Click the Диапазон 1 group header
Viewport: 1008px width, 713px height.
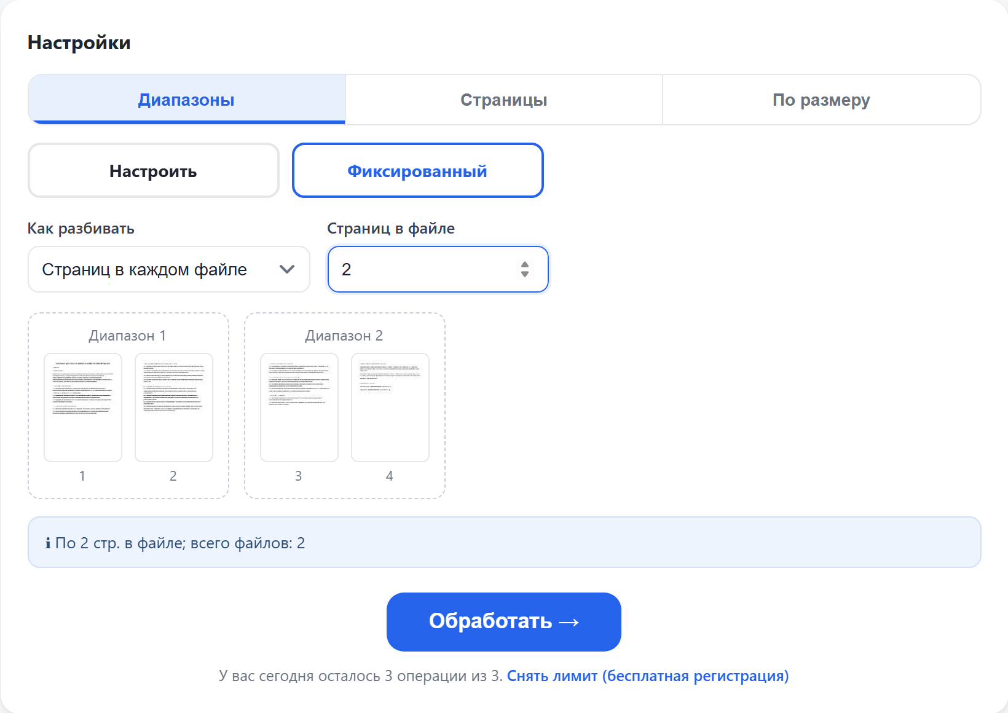[127, 336]
